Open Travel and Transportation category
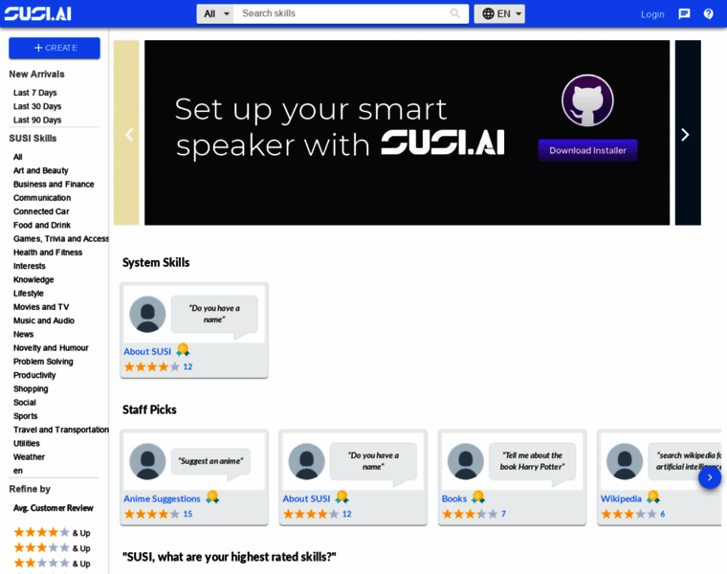This screenshot has height=574, width=727. click(x=60, y=430)
